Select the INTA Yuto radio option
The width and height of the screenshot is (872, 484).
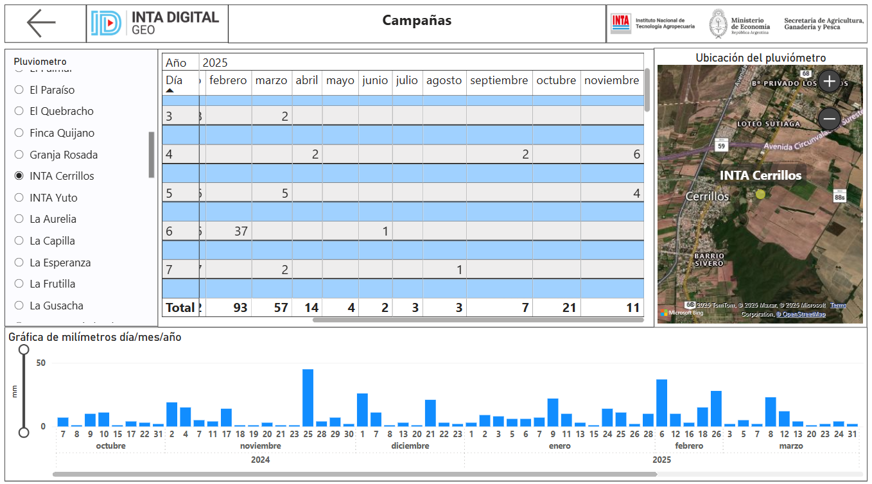point(19,198)
